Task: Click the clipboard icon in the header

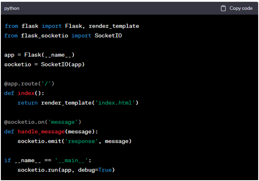Action: [x=223, y=8]
